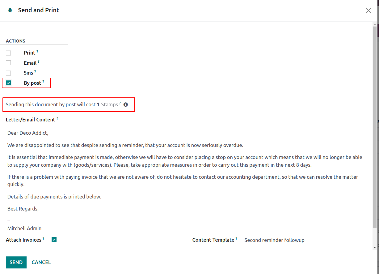The image size is (379, 274).
Task: Enable the Print checkbox
Action: click(x=8, y=53)
